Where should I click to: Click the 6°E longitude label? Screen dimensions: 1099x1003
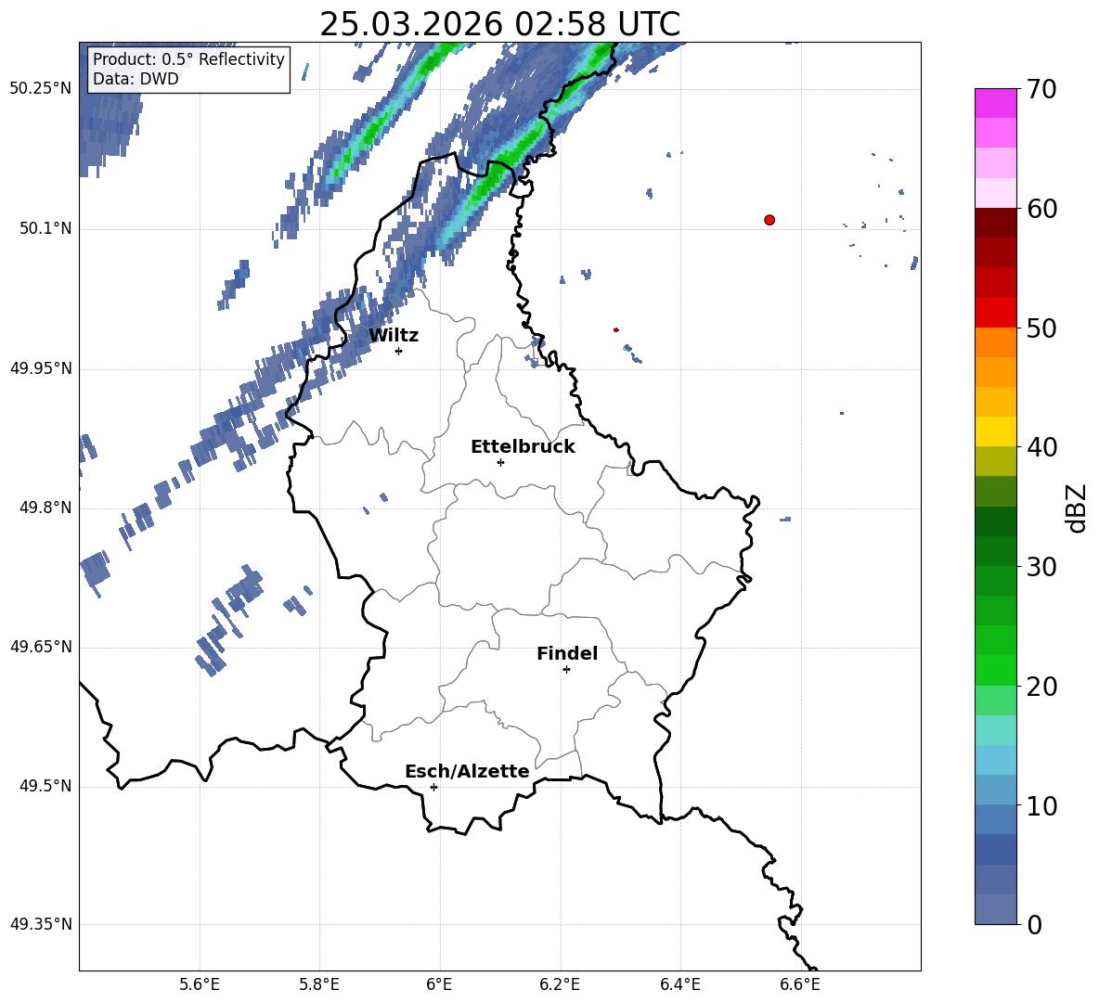[439, 984]
